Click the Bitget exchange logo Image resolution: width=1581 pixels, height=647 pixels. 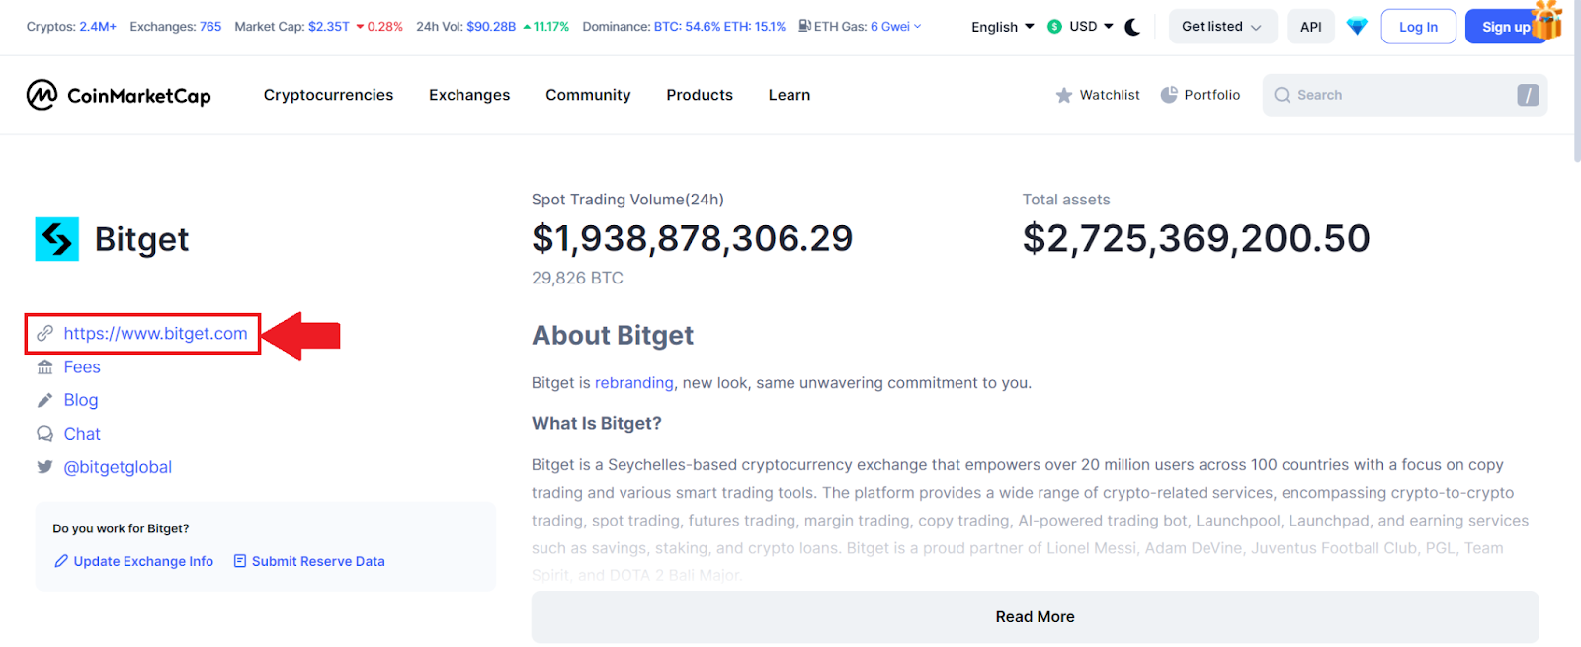click(x=57, y=239)
